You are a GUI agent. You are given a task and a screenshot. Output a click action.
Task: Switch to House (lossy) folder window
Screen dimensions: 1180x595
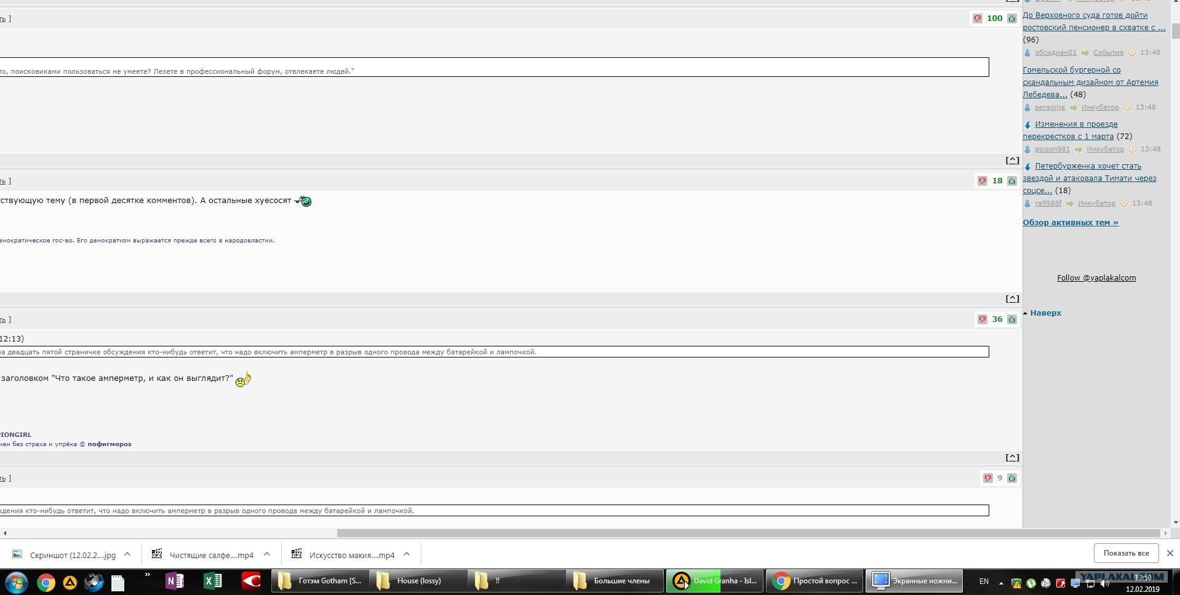(x=418, y=581)
